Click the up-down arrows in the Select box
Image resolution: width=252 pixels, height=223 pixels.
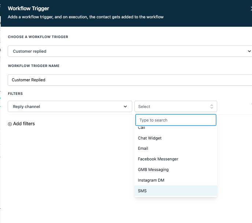click(x=211, y=107)
